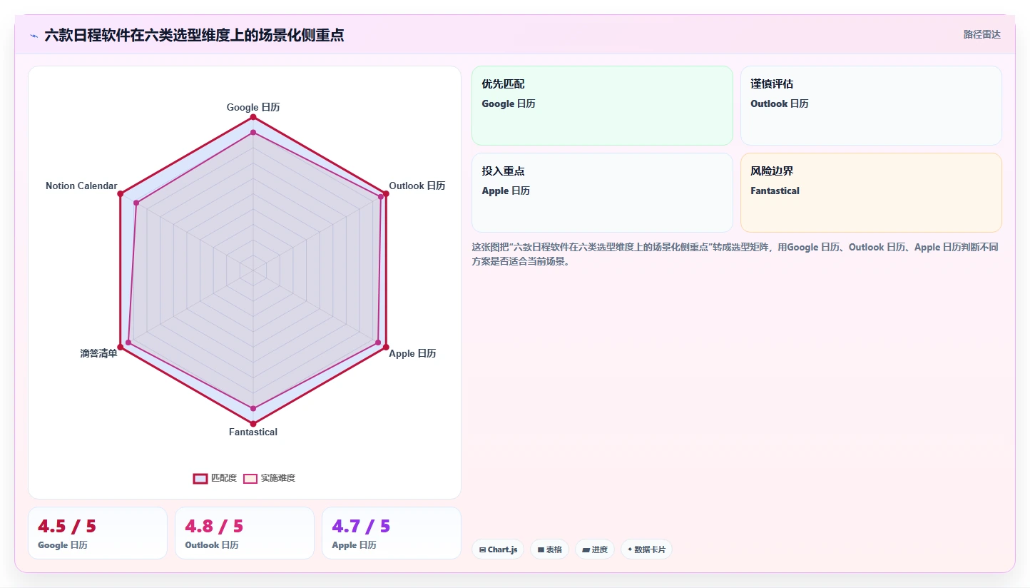Click Fantastical text under 风险边界
This screenshot has width=1030, height=588.
pyautogui.click(x=775, y=191)
